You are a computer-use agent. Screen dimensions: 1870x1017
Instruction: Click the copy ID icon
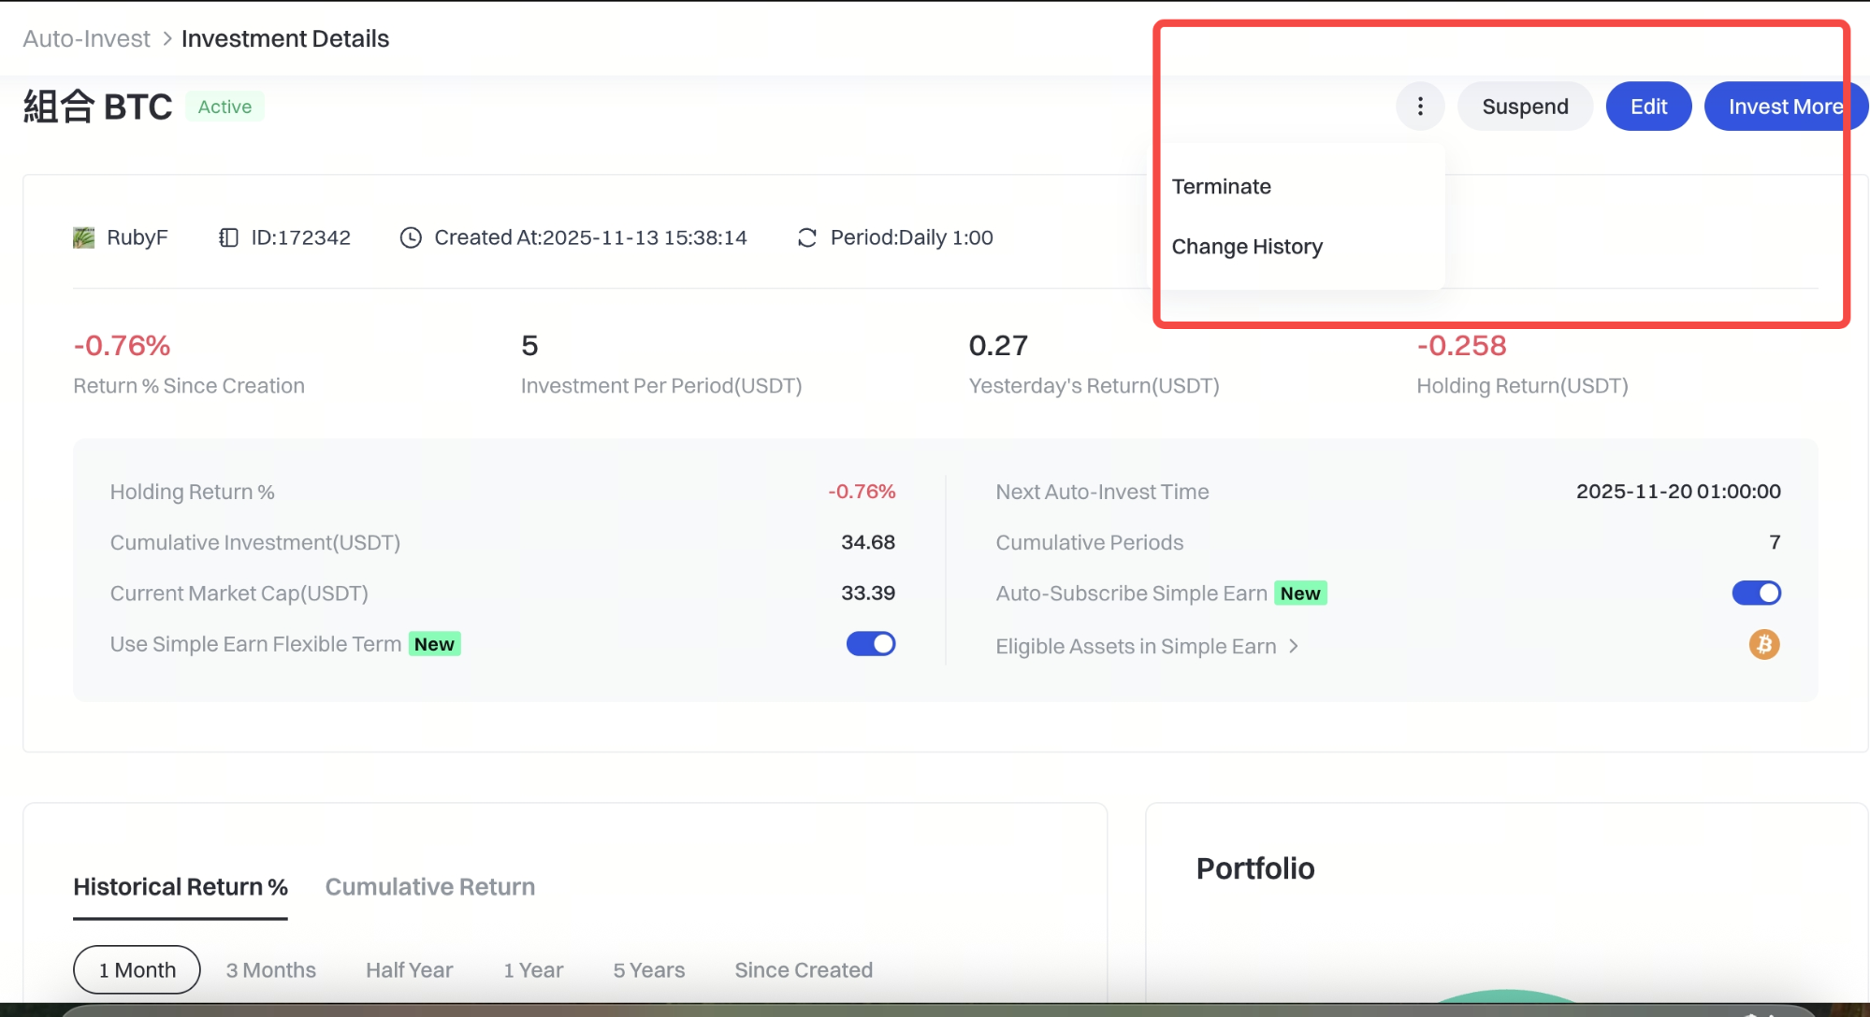click(x=228, y=237)
